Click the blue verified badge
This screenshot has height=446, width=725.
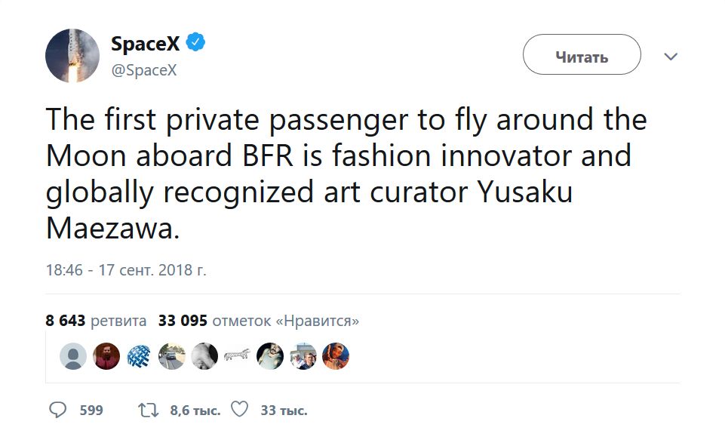click(196, 43)
